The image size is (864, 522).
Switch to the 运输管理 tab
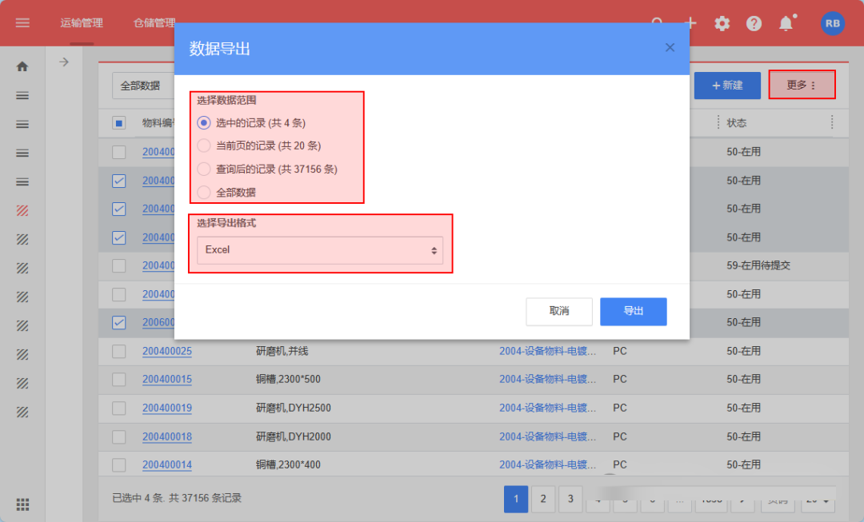[x=81, y=23]
